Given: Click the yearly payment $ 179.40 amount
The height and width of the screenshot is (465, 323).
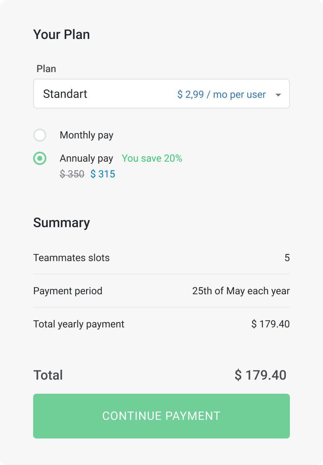Looking at the screenshot, I should [x=270, y=324].
